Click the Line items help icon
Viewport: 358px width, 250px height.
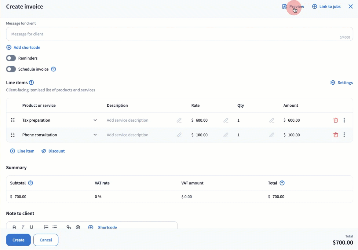tap(31, 83)
